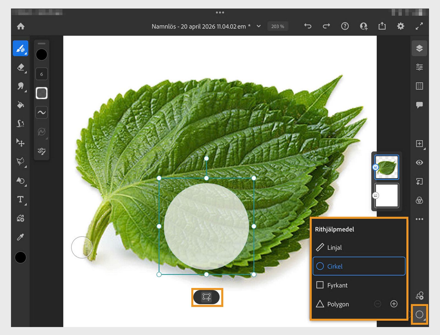
Task: Add a new layer
Action: click(419, 144)
